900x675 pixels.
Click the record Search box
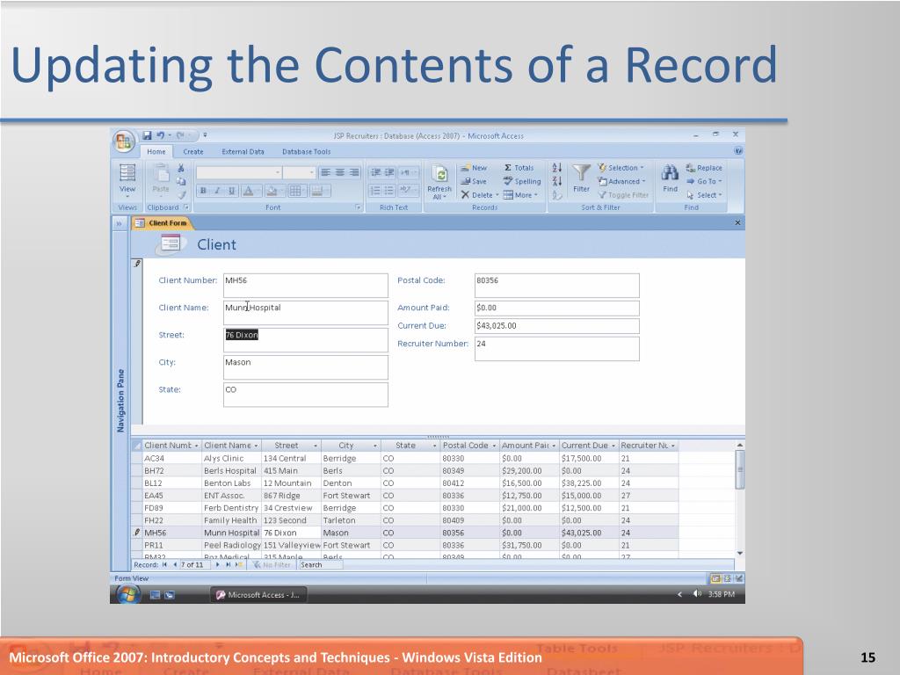point(320,565)
